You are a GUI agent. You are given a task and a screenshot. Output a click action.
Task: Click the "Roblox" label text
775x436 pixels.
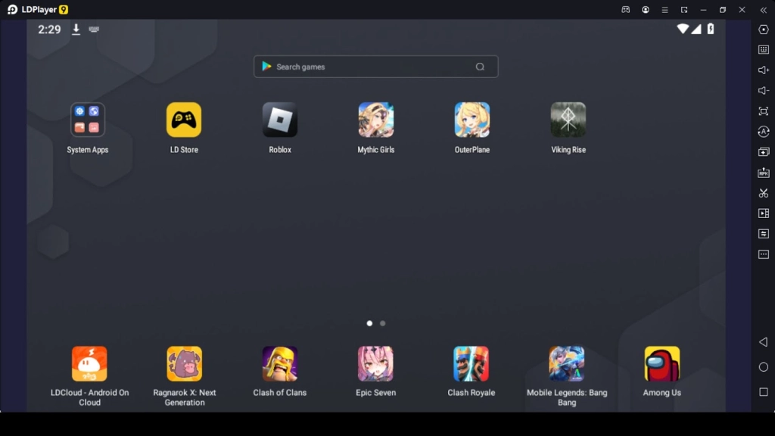(280, 150)
